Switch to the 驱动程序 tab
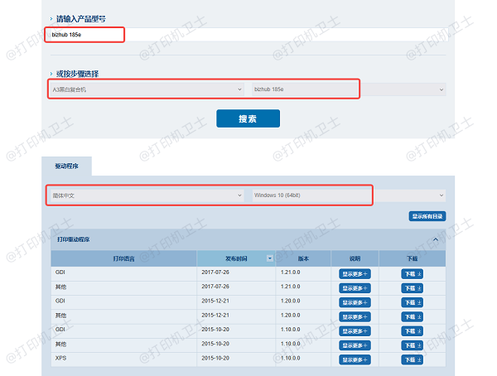The image size is (497, 376). click(70, 166)
